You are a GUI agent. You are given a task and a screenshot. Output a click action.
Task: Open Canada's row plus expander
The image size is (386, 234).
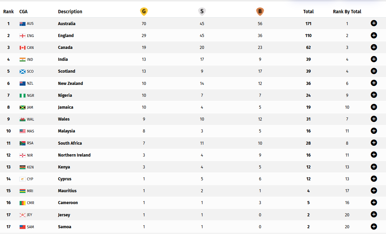[374, 47]
